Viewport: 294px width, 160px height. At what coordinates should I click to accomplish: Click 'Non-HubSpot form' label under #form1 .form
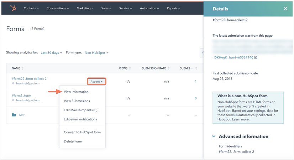click(28, 100)
